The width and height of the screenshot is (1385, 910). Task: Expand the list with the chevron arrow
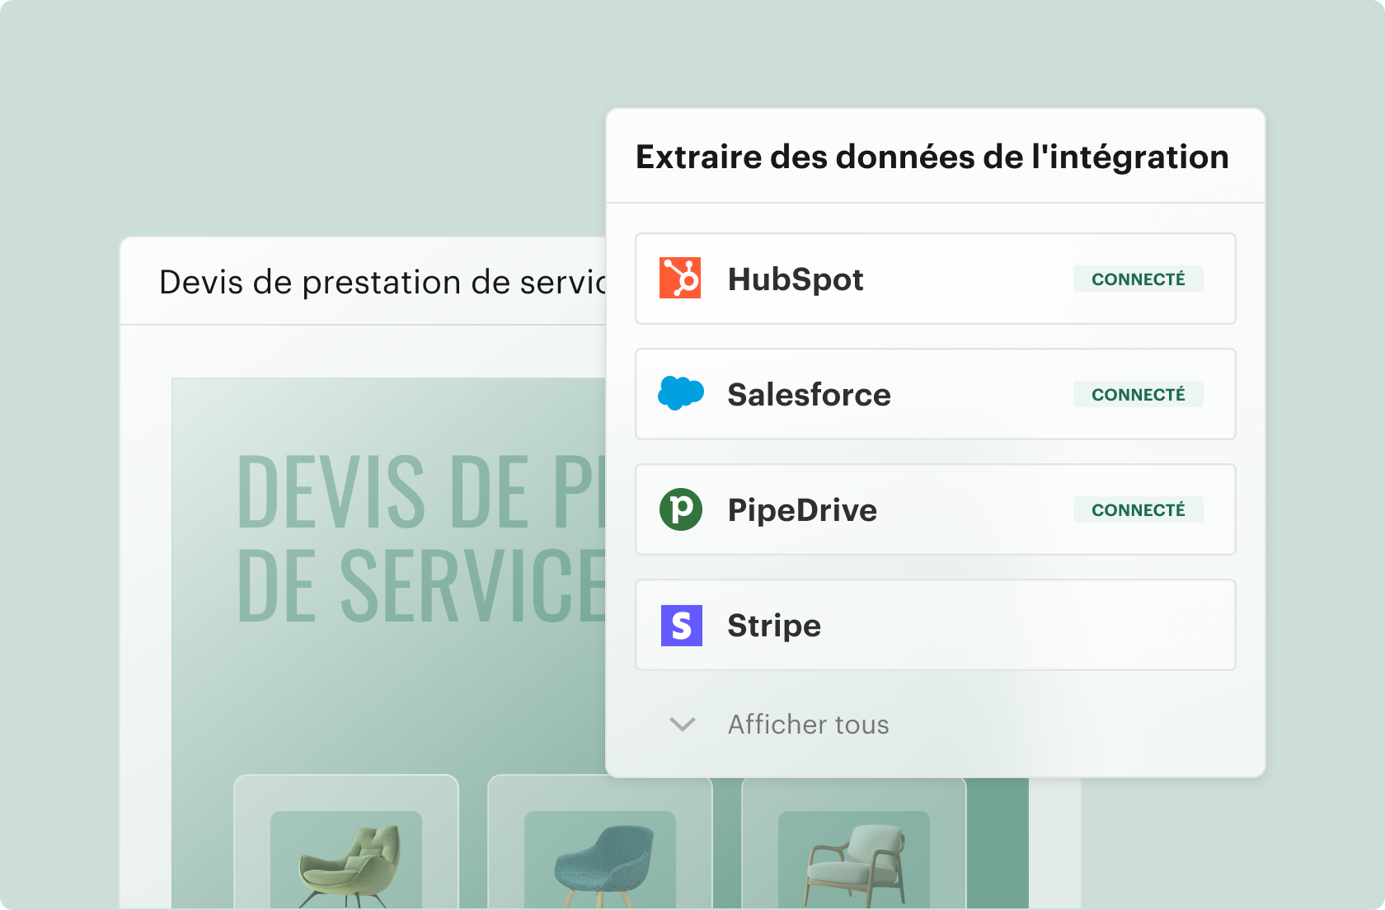coord(683,725)
